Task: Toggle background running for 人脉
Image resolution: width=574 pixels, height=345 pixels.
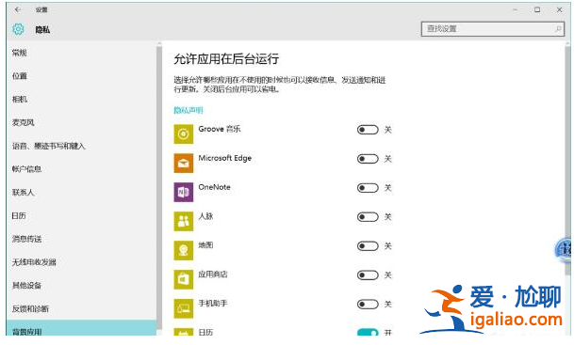Action: 368,217
